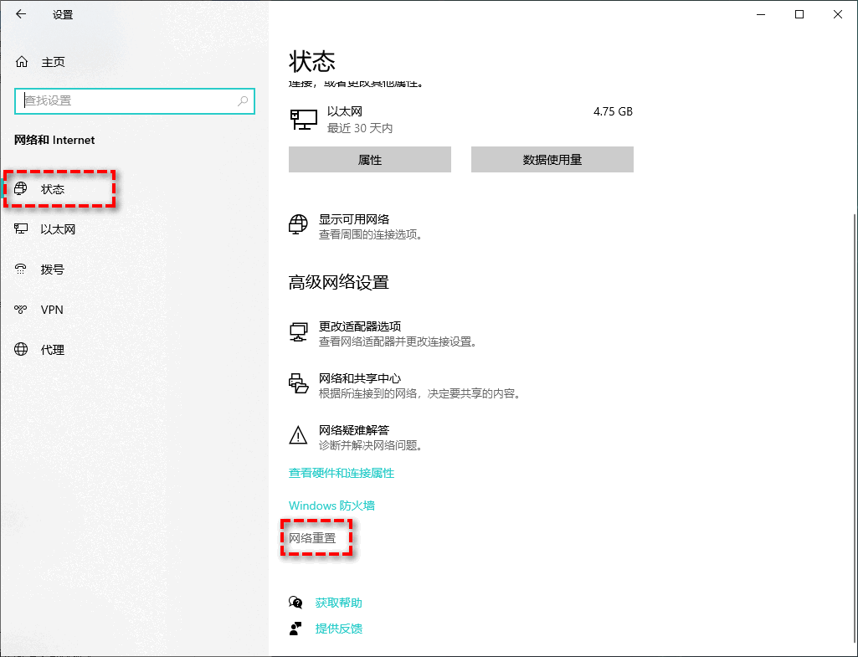Launch 网络疑难解答 troubleshooter
Viewport: 858px width, 657px height.
point(354,430)
